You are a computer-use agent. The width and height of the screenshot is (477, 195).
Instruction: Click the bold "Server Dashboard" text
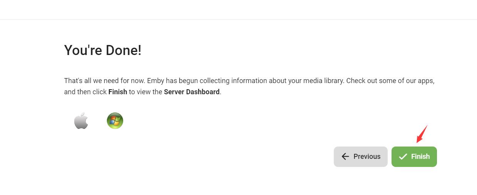click(x=191, y=92)
